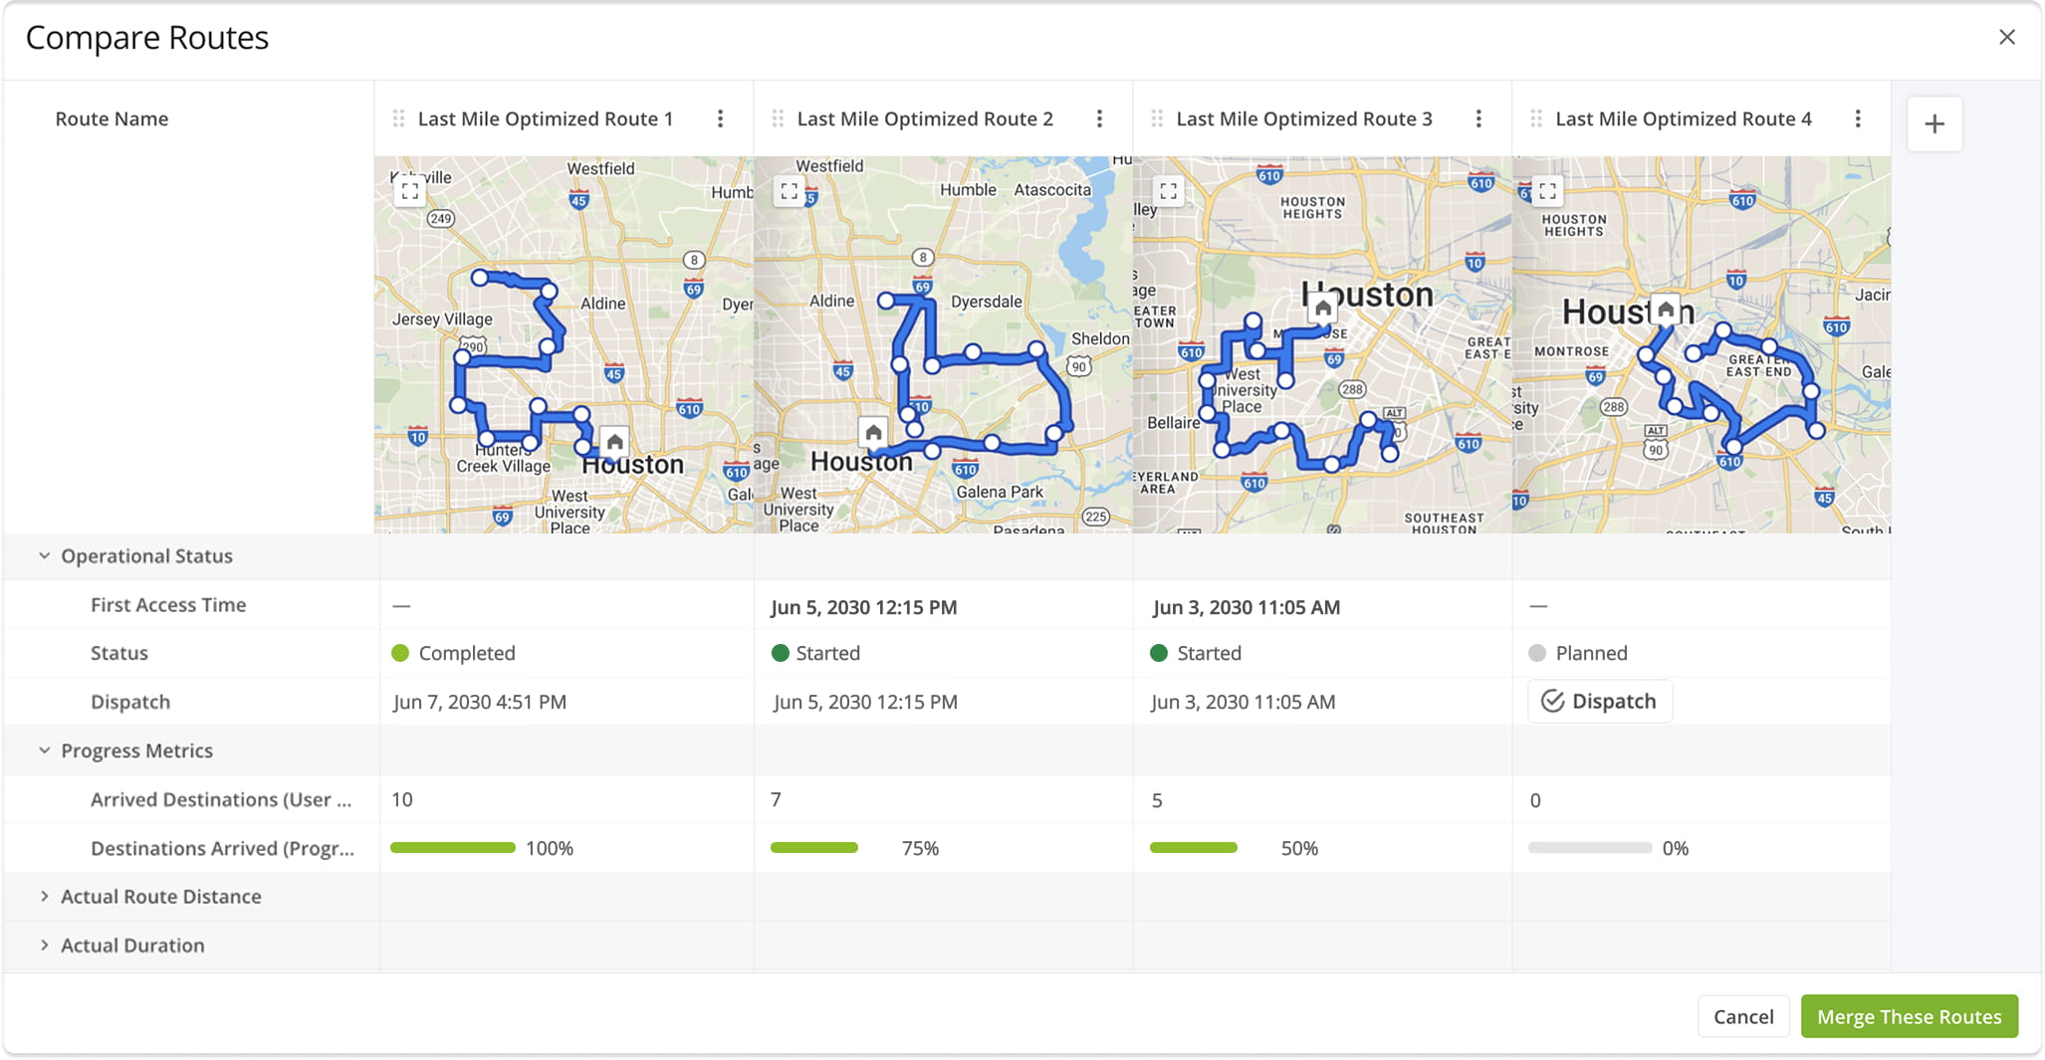Close the Compare Routes window
2045x1060 pixels.
(2007, 38)
